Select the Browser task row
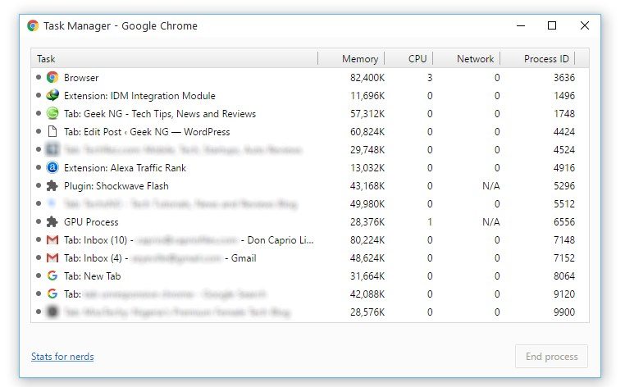625x387 pixels. [x=310, y=77]
